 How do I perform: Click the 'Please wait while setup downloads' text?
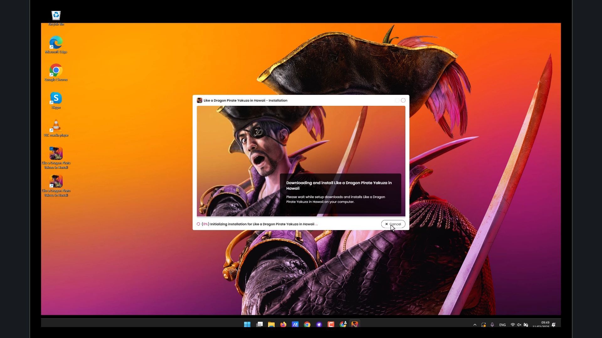pyautogui.click(x=335, y=199)
